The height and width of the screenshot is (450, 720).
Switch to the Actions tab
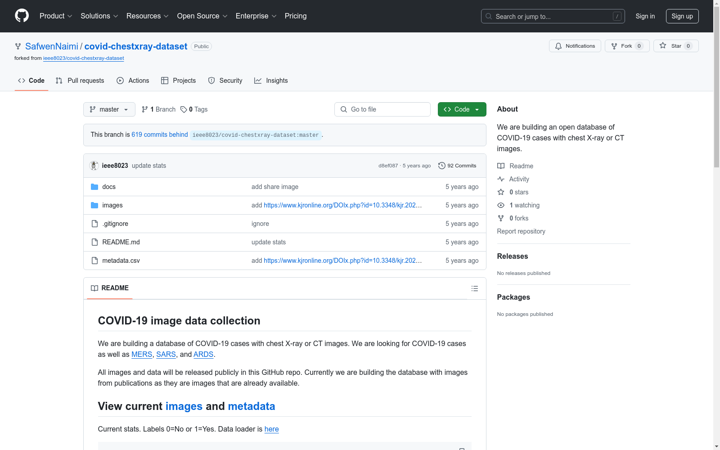(x=133, y=81)
